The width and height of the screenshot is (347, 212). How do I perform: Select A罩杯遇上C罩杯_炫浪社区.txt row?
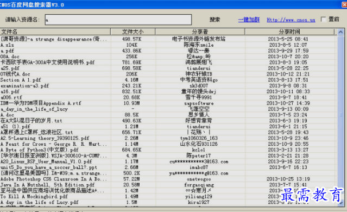coord(168,132)
